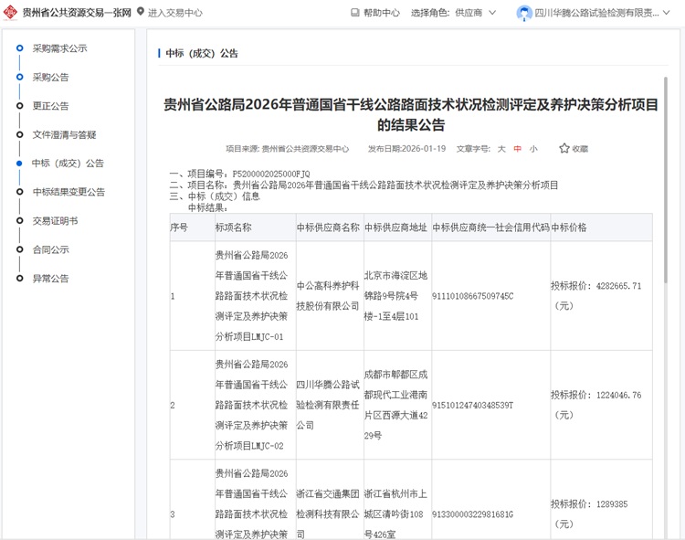Click the lot name ending LMJC-02
This screenshot has height=540, width=685.
tap(252, 405)
